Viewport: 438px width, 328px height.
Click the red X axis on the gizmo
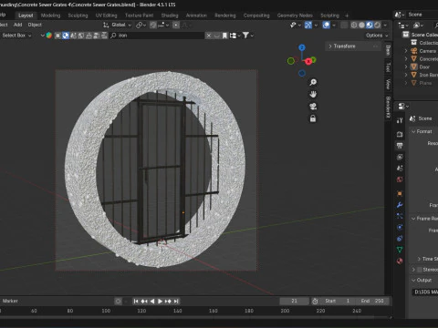point(308,62)
